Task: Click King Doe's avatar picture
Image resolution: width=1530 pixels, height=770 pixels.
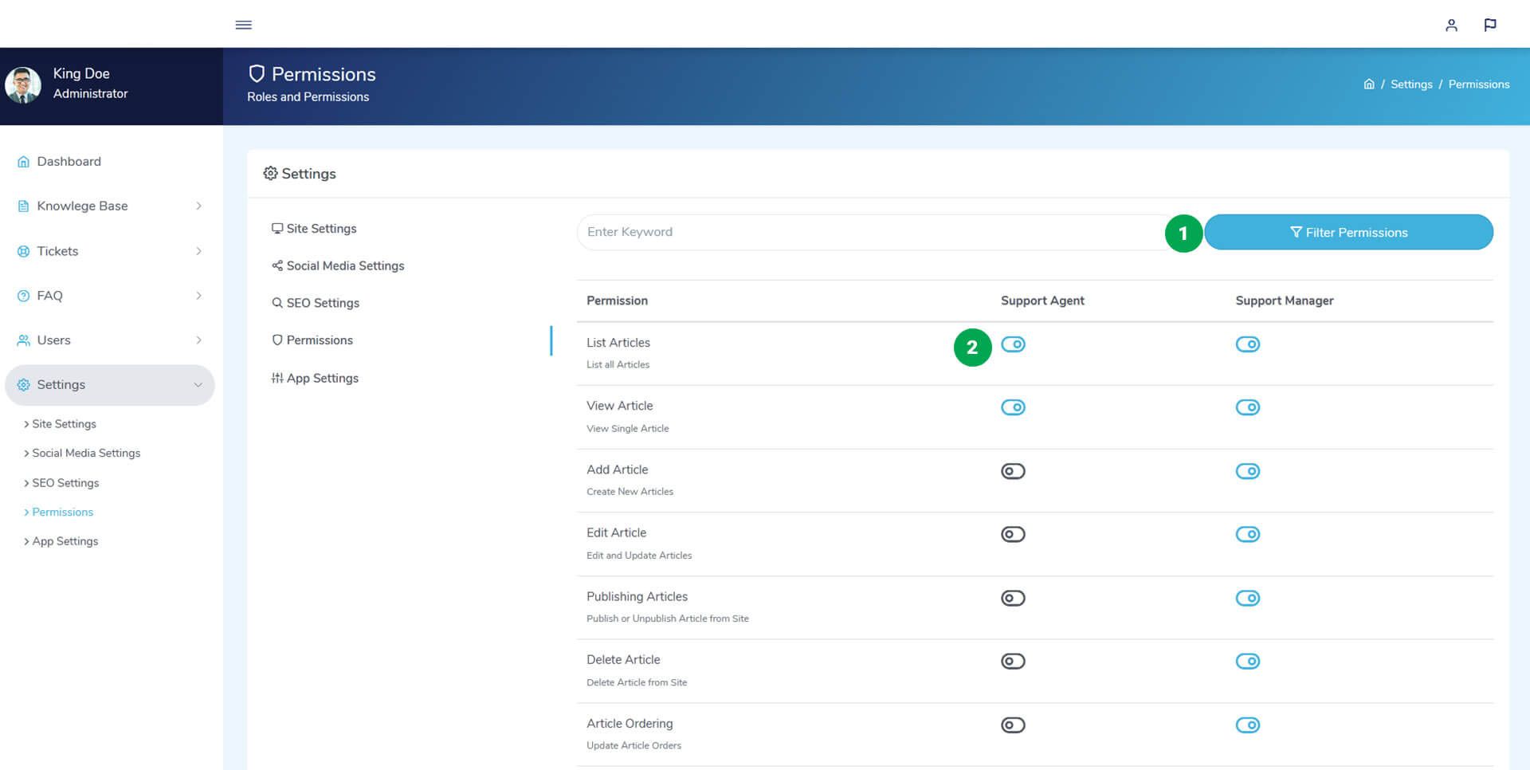Action: pyautogui.click(x=23, y=84)
